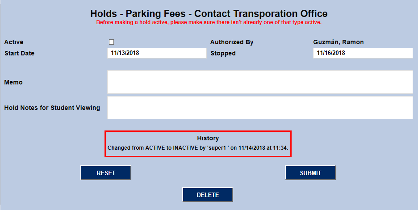The height and width of the screenshot is (210, 418).
Task: Click the History section heading
Action: tap(208, 138)
